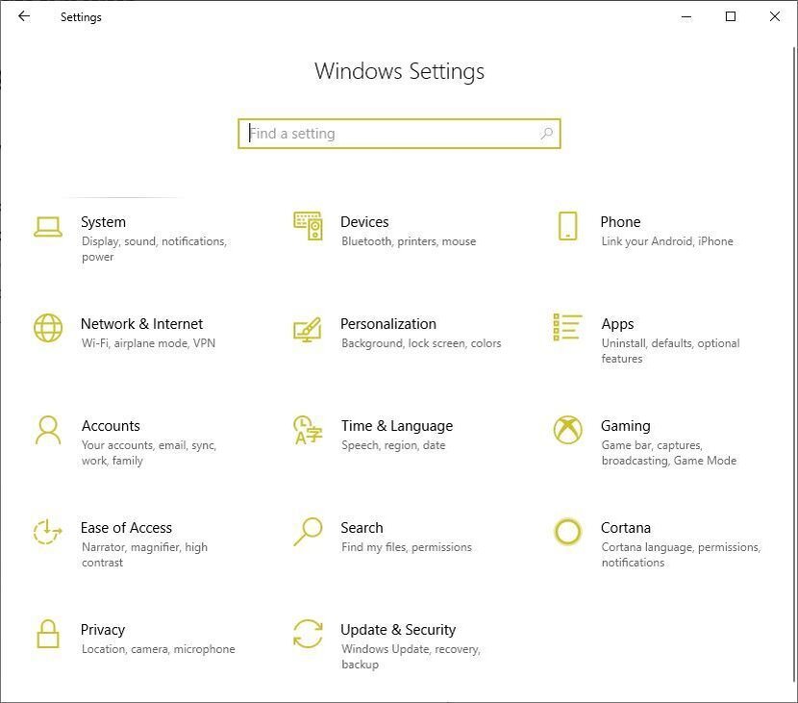Click the Time & Language icon
Viewport: 798px width, 703px height.
coord(308,430)
